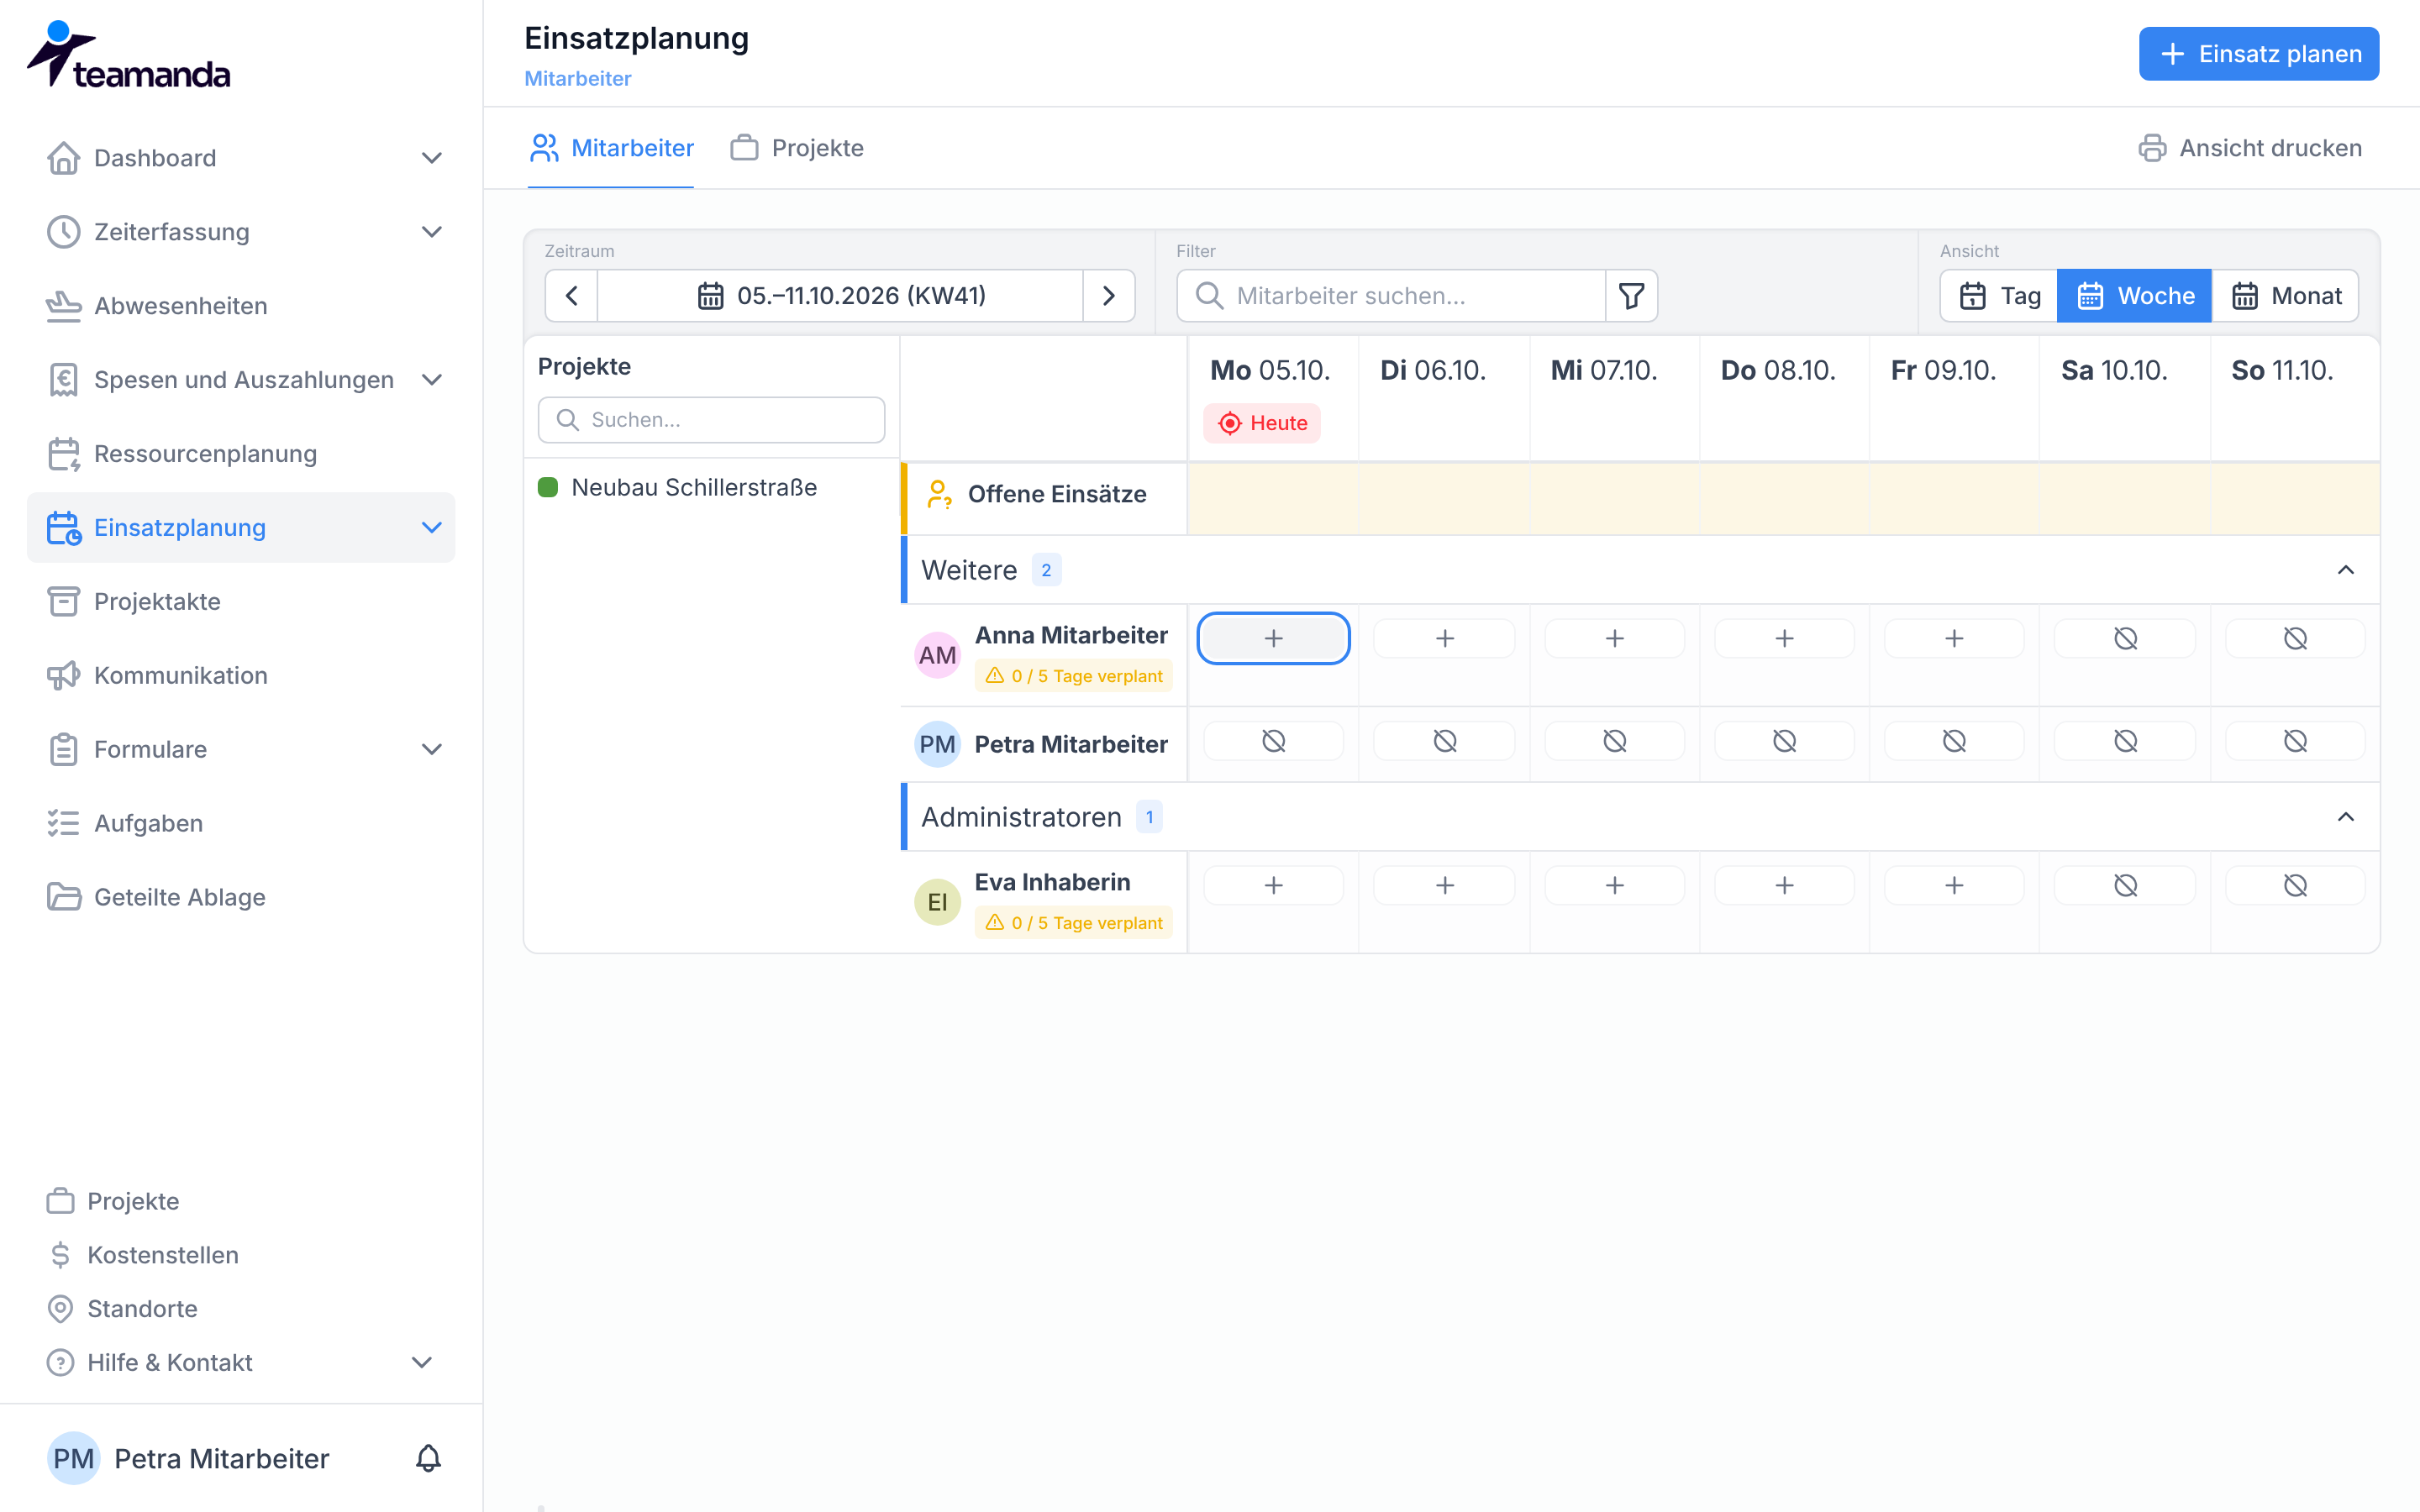Click the Mitarbeiter suchen field
The width and height of the screenshot is (2420, 1512).
tap(1391, 296)
